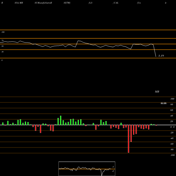Click the MR value 65.06
This screenshot has width=176, height=176.
coord(164,103)
